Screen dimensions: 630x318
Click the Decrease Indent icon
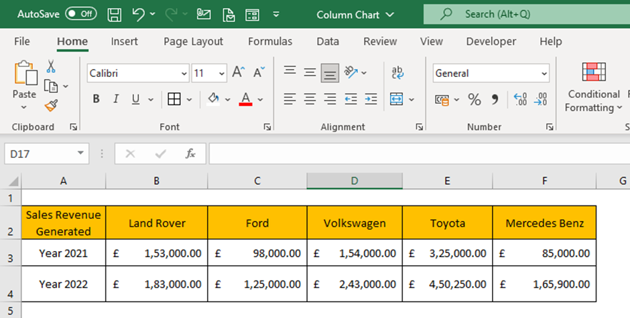(x=351, y=99)
